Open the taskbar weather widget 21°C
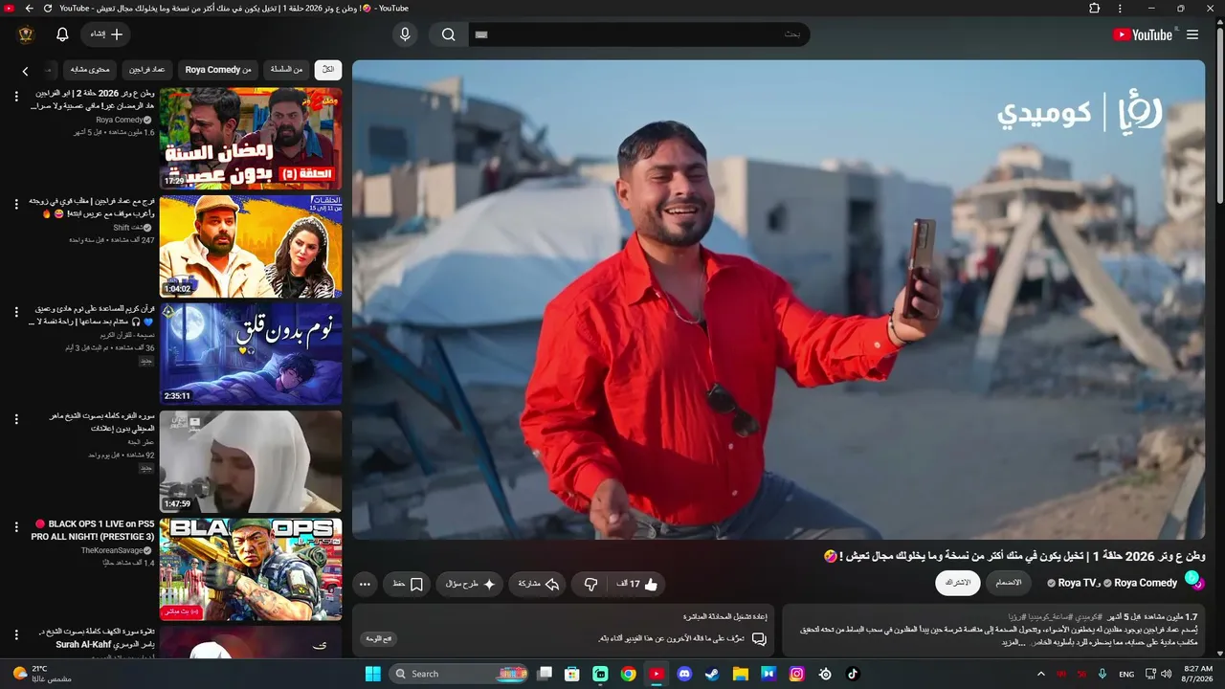The image size is (1225, 689). pyautogui.click(x=43, y=674)
